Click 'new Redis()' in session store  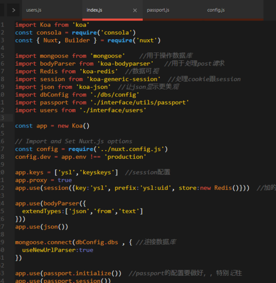coord(220,188)
